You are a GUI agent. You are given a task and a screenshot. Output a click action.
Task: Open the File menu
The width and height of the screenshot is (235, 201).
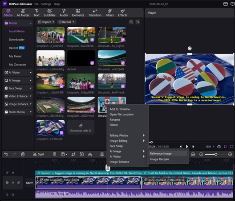(36, 4)
